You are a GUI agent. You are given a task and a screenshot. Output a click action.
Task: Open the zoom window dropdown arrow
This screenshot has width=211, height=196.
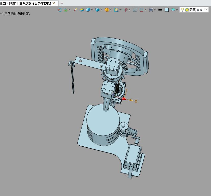(120, 10)
